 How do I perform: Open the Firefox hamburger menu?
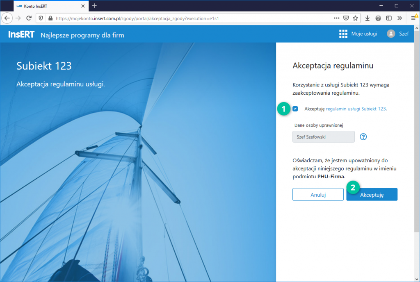(413, 18)
